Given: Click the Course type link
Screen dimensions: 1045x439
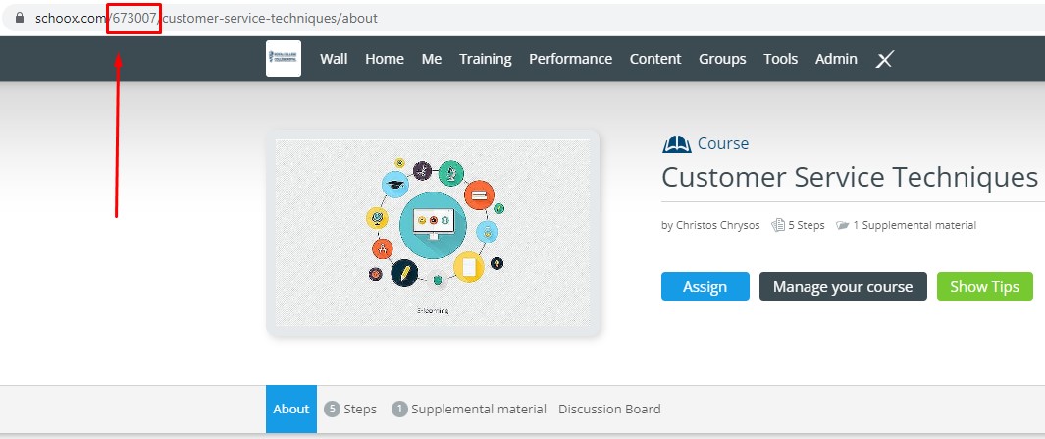Looking at the screenshot, I should (x=723, y=143).
